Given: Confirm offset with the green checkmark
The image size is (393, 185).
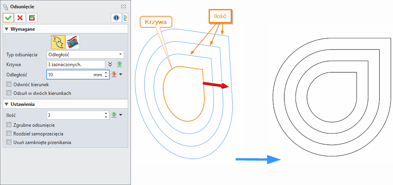Looking at the screenshot, I should (x=8, y=18).
